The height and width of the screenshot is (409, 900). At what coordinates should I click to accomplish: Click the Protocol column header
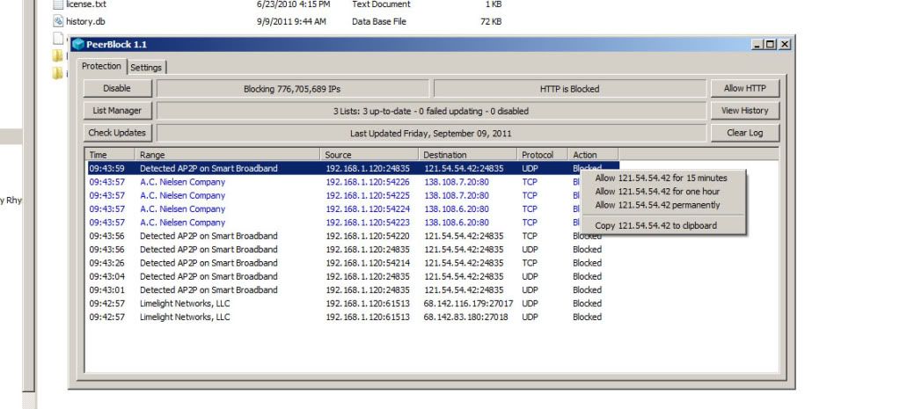pos(541,155)
